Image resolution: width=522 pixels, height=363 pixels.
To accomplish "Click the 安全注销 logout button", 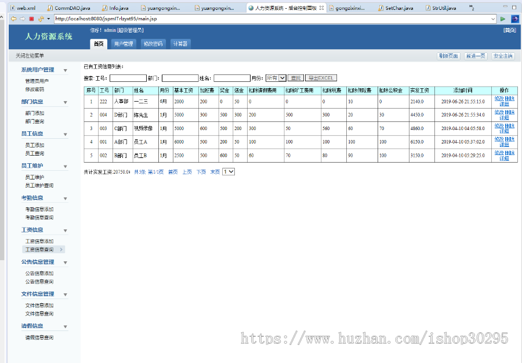I will pyautogui.click(x=503, y=56).
